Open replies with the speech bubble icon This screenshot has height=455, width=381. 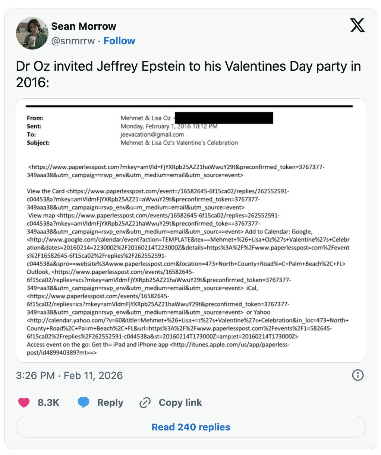coord(84,402)
